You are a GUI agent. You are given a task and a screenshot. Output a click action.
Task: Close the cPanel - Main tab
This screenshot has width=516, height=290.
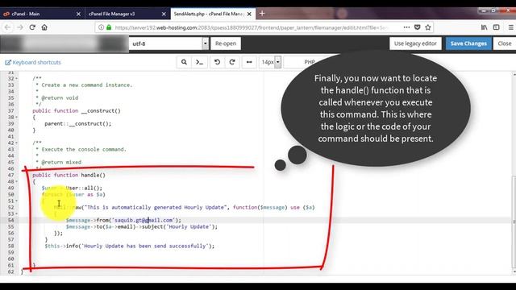pyautogui.click(x=78, y=14)
